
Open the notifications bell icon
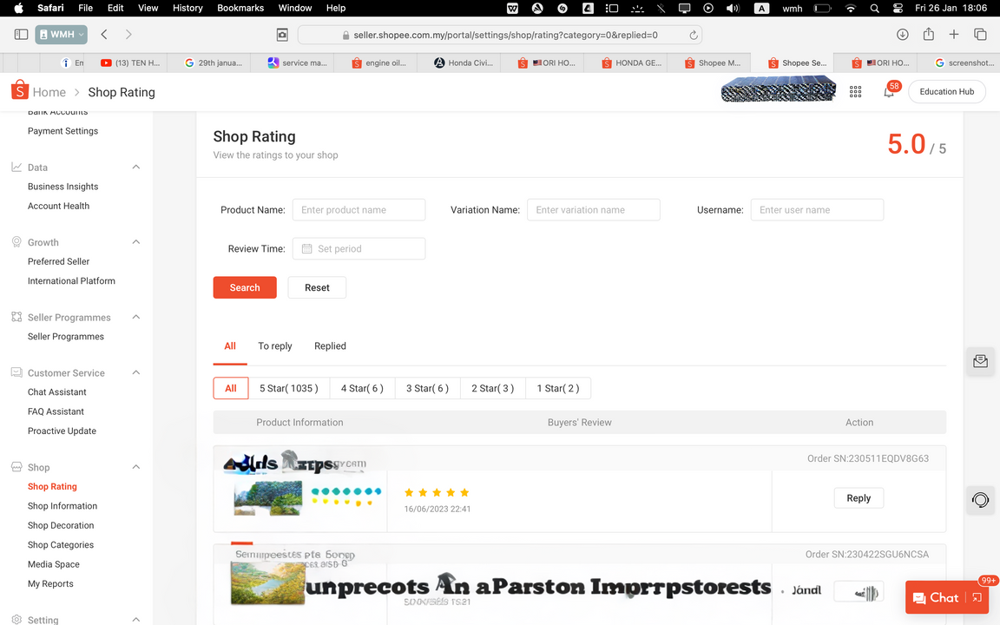889,91
